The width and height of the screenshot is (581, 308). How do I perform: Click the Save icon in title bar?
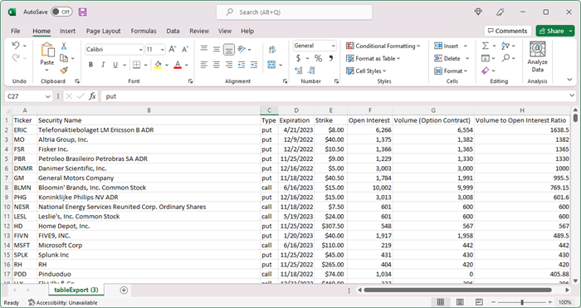click(83, 12)
